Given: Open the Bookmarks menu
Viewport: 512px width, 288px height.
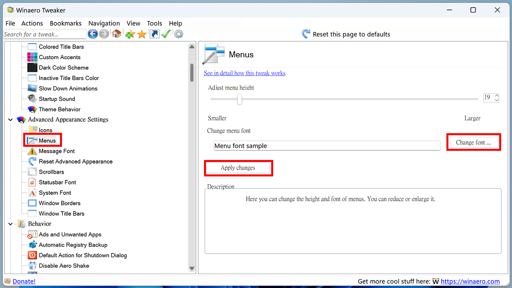Looking at the screenshot, I should [66, 23].
